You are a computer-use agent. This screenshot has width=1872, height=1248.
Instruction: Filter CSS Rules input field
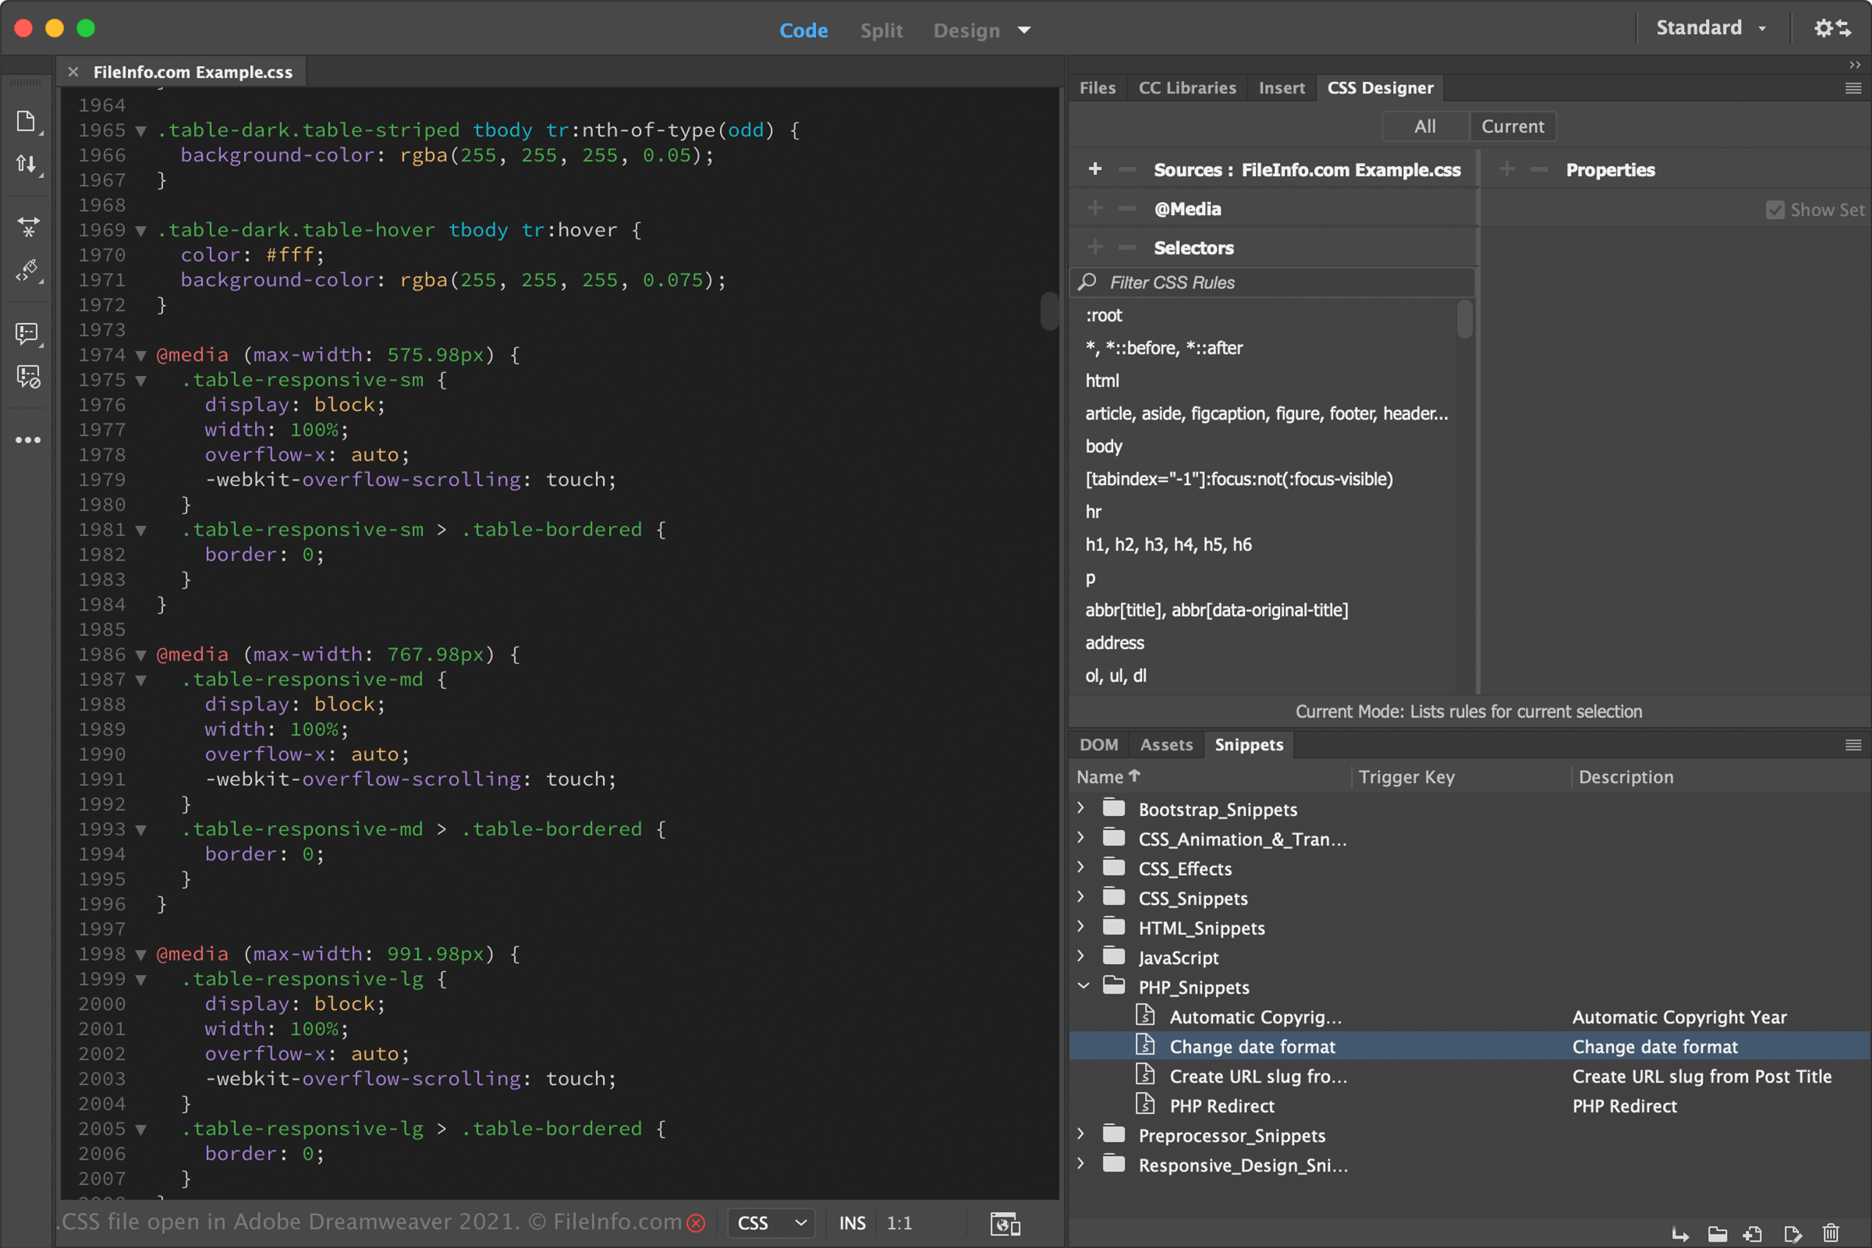click(1275, 282)
